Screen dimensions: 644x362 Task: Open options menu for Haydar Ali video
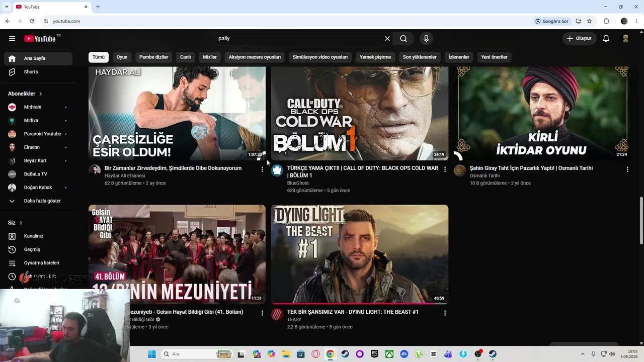point(262,169)
